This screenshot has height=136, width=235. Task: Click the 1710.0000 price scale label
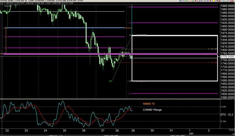[227, 70]
